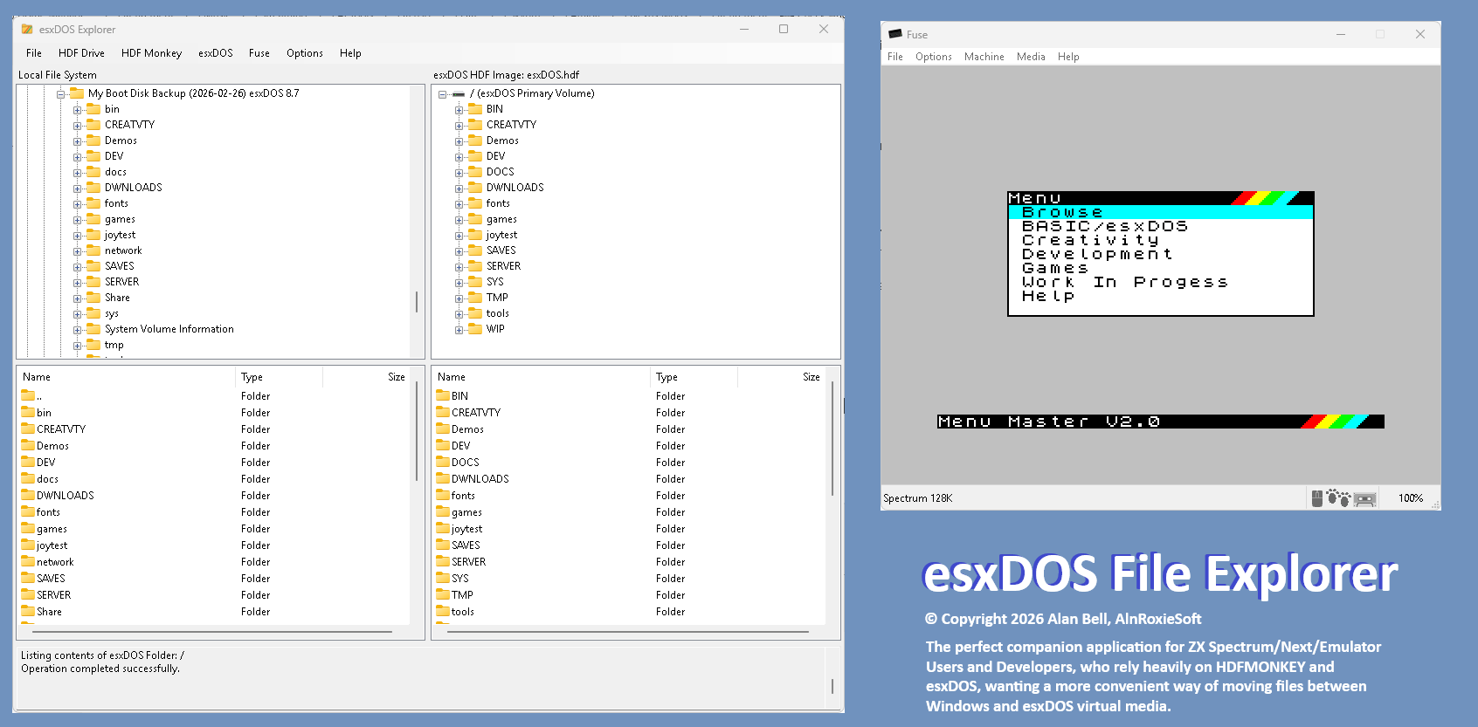This screenshot has width=1478, height=727.
Task: Click the footprints status icon in Fuse
Action: click(x=1338, y=498)
